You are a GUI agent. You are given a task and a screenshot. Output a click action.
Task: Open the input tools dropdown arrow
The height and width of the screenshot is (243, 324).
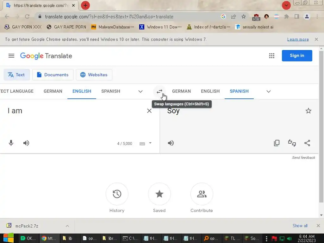150,143
